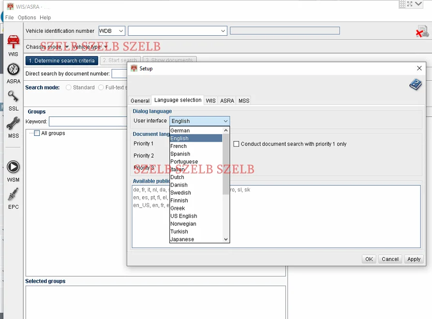Click the 2. Start search step
Screen dimensions: 432x319
(x=120, y=60)
